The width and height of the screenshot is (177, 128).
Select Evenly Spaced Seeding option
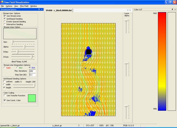point(4,22)
